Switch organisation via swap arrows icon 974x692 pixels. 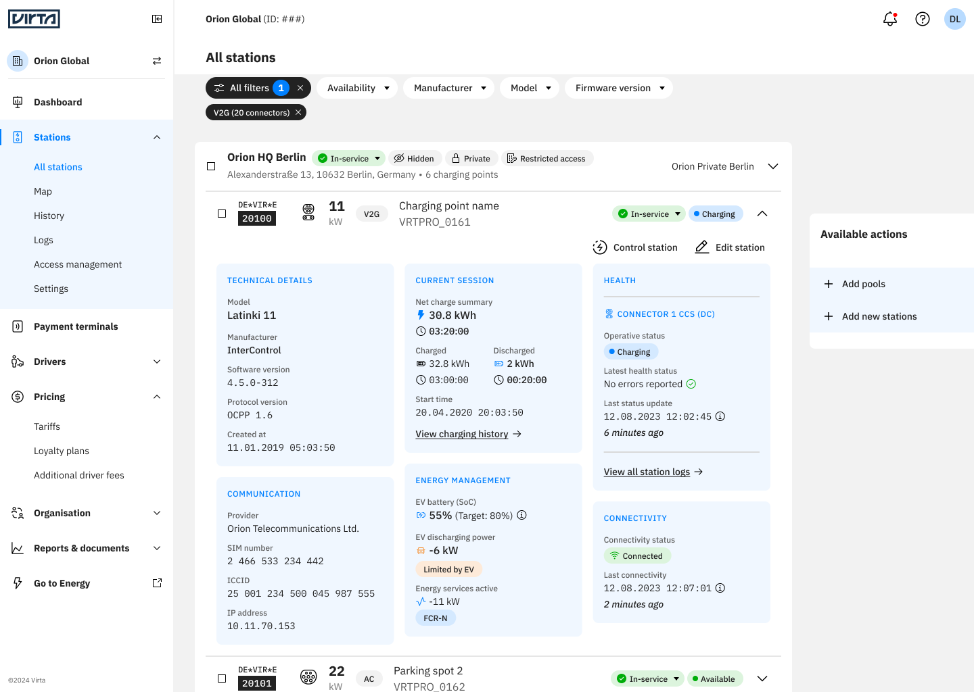point(157,61)
